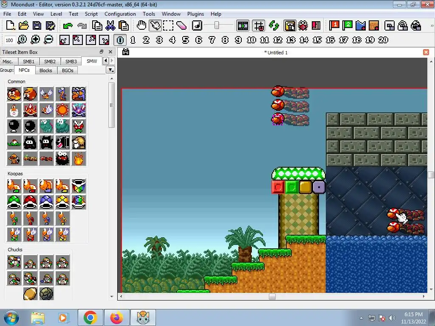435x326 pixels.
Task: Click the music volume slider handle
Action: [x=217, y=25]
